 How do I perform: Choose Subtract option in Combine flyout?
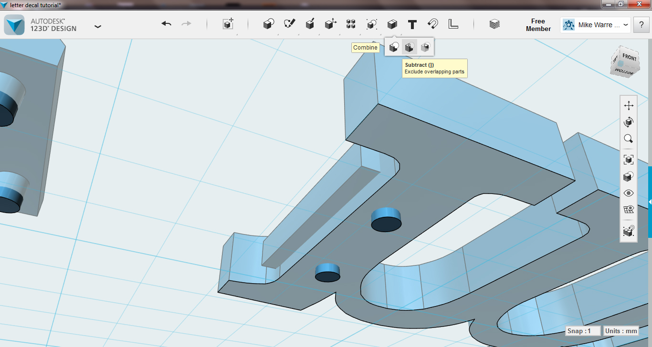coord(409,47)
